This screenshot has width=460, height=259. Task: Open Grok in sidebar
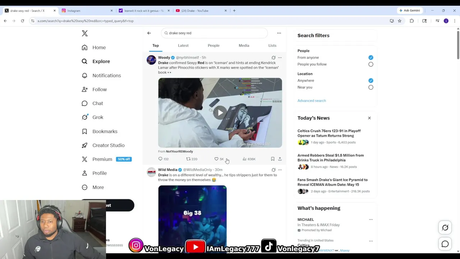92,117
